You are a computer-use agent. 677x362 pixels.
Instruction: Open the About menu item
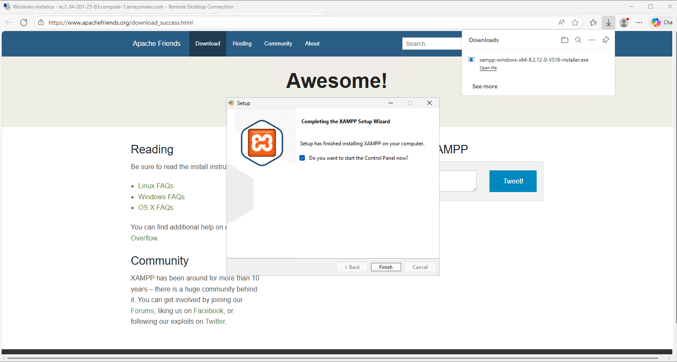[312, 44]
